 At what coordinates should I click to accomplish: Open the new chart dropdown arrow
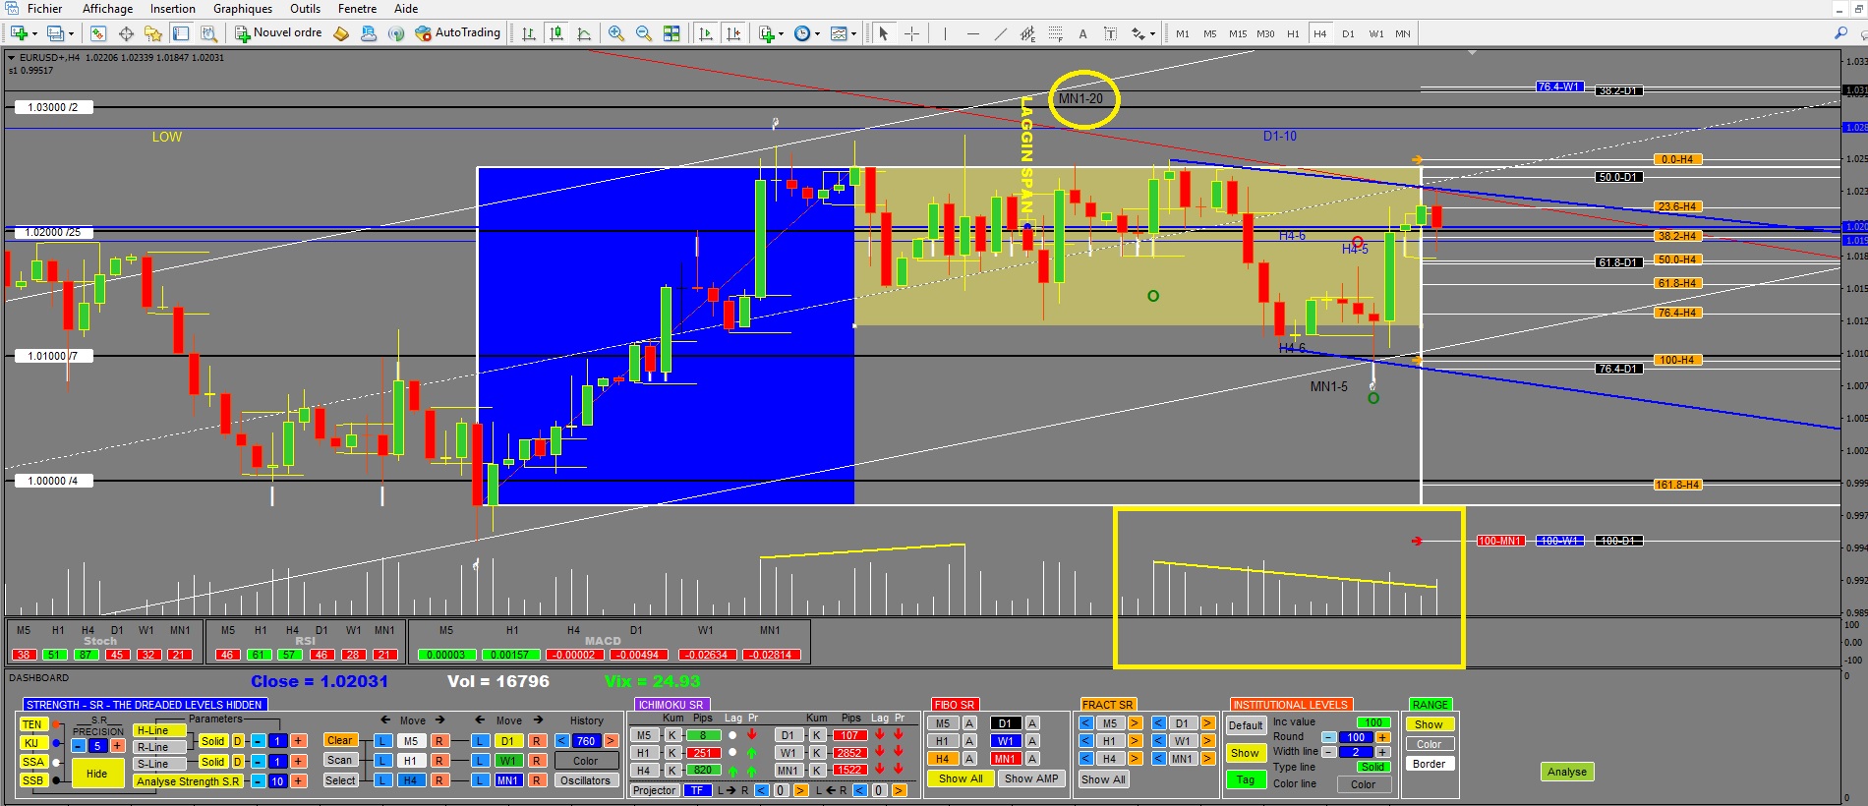coord(35,33)
